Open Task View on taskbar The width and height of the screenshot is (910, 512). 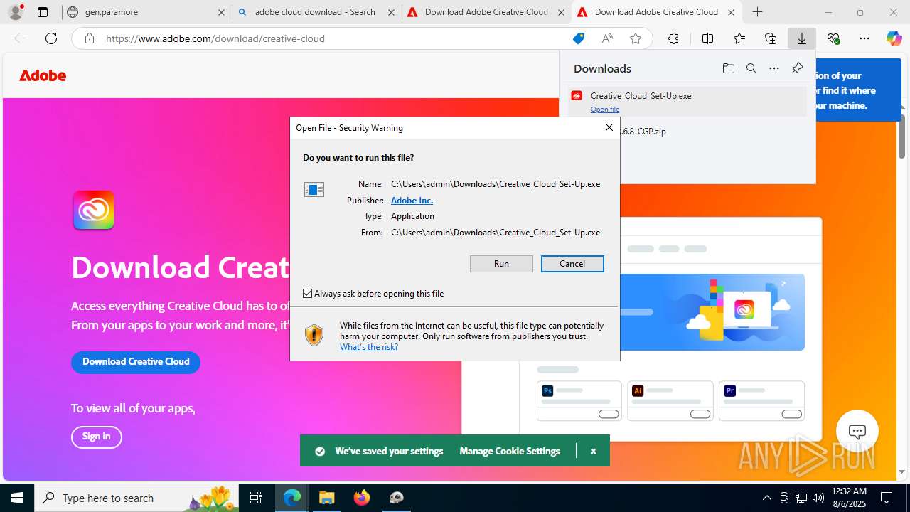point(256,498)
